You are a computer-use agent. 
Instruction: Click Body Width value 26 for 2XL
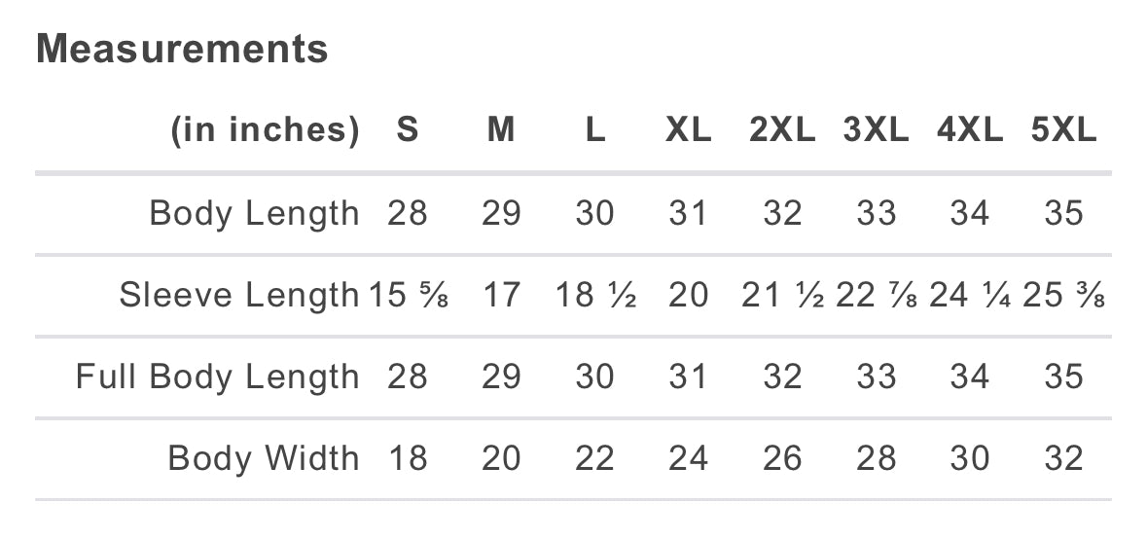click(782, 458)
